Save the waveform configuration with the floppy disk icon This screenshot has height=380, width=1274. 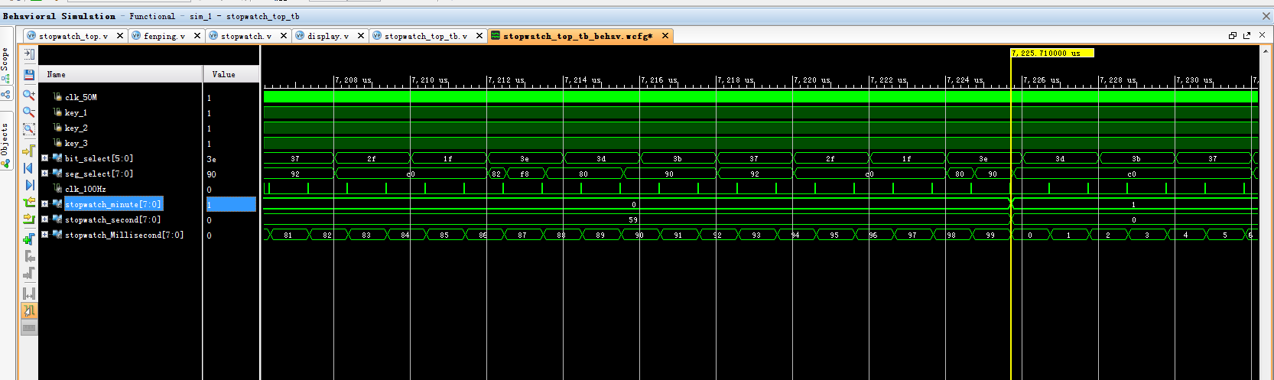pos(29,74)
